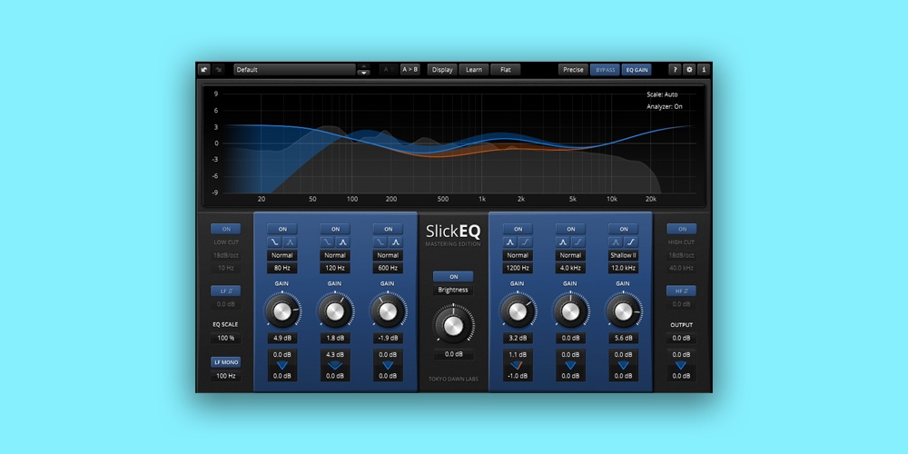Select bell shape for 1200 Hz band
The image size is (908, 454).
(x=510, y=242)
